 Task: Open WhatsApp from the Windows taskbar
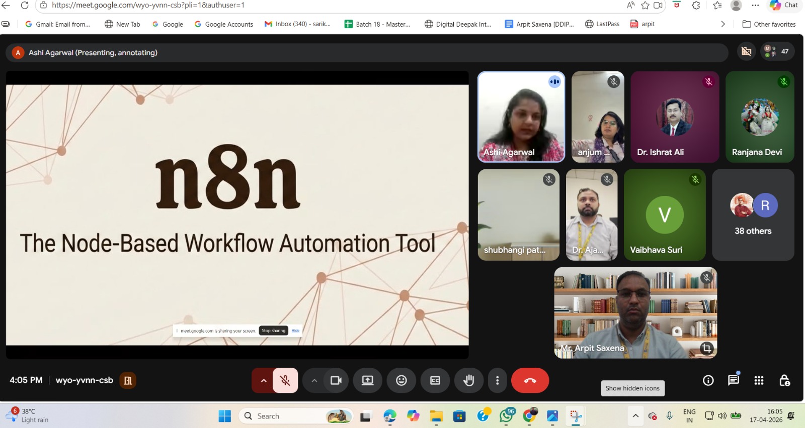click(506, 416)
